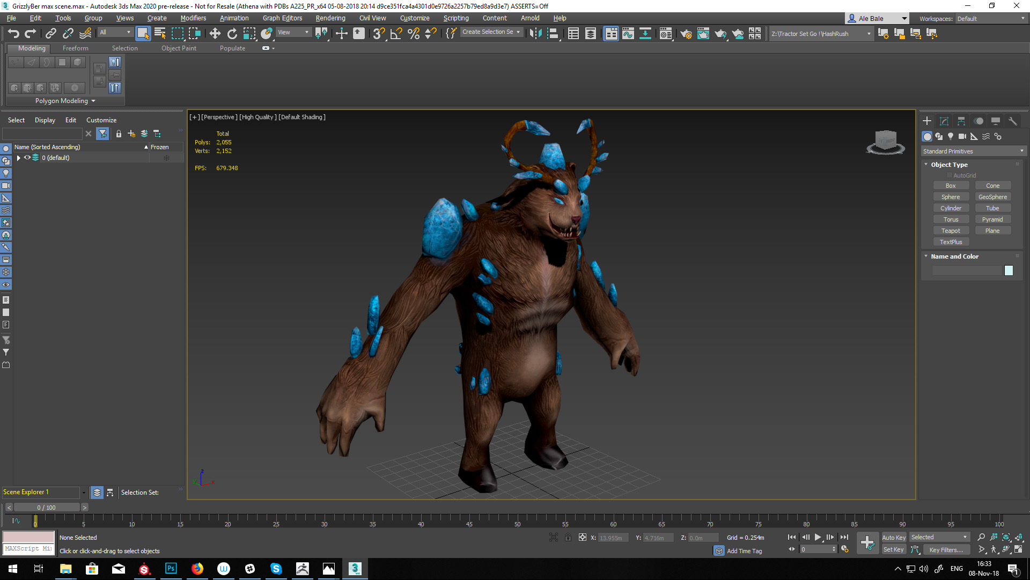
Task: Toggle the Selection Lock padlock in status bar
Action: pos(568,537)
